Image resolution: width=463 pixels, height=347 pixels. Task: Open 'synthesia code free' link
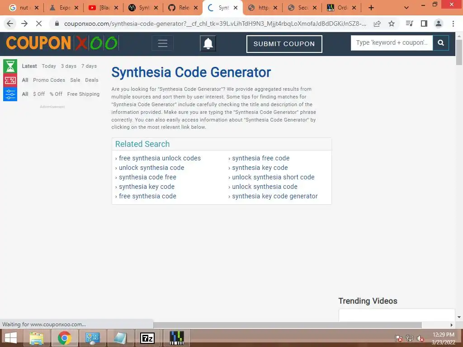click(x=148, y=177)
